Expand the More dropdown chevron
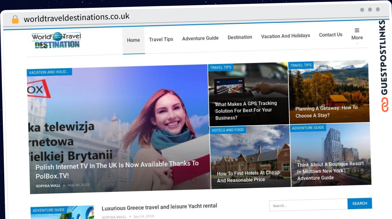The height and width of the screenshot is (219, 392). (x=357, y=44)
